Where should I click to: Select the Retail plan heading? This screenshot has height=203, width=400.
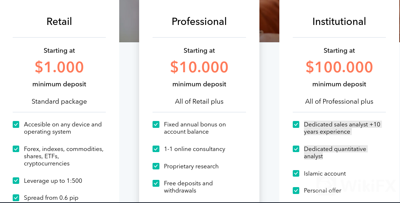[59, 21]
